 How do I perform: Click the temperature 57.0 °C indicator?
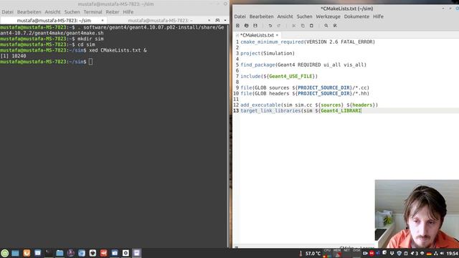click(x=310, y=253)
